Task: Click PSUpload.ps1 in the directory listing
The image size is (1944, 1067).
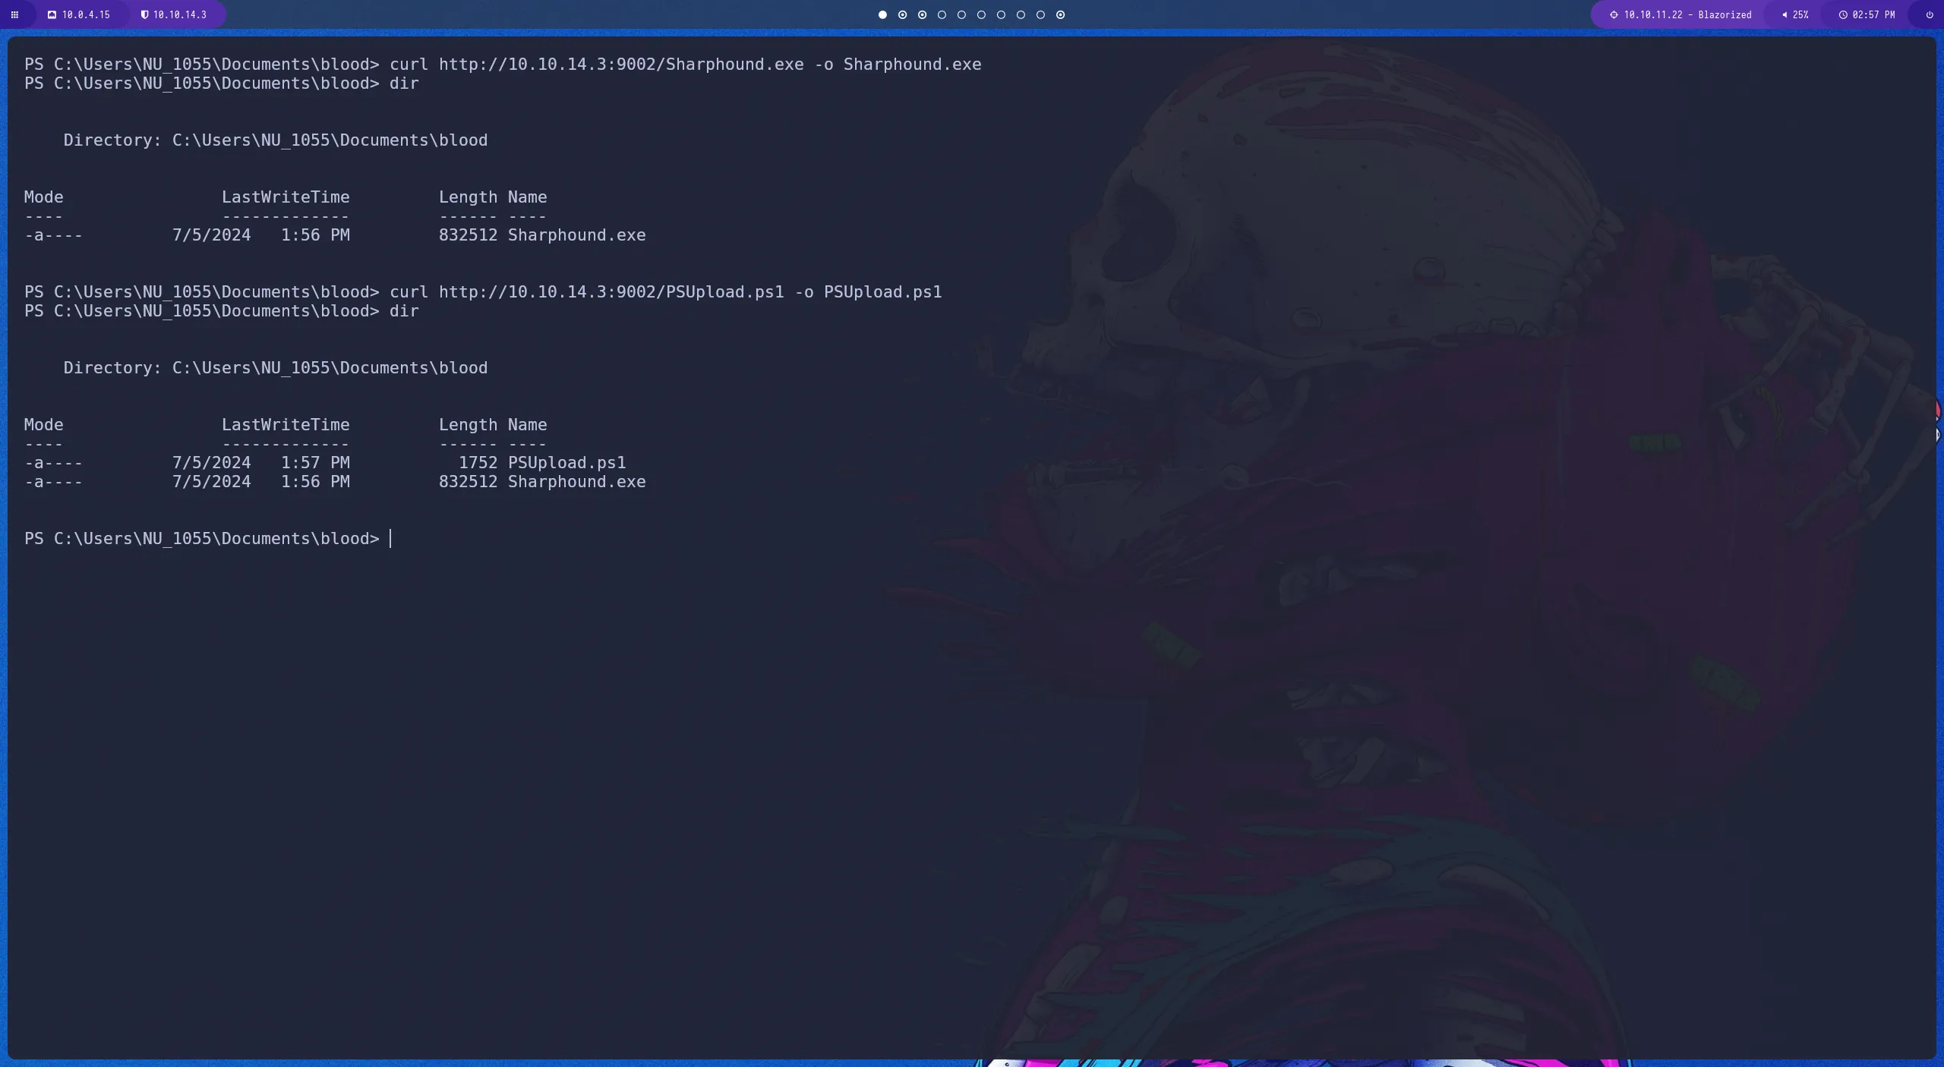Action: [566, 463]
